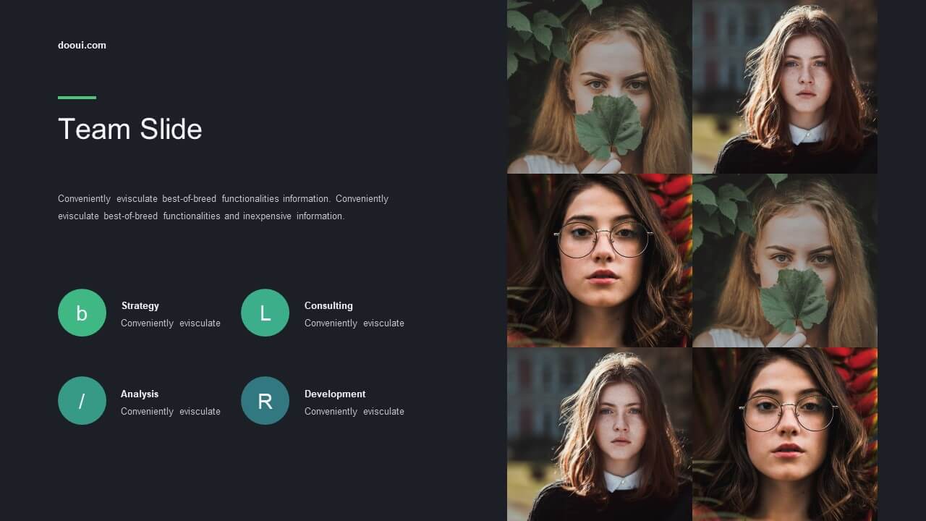Select the description text under Strategy

(x=171, y=323)
